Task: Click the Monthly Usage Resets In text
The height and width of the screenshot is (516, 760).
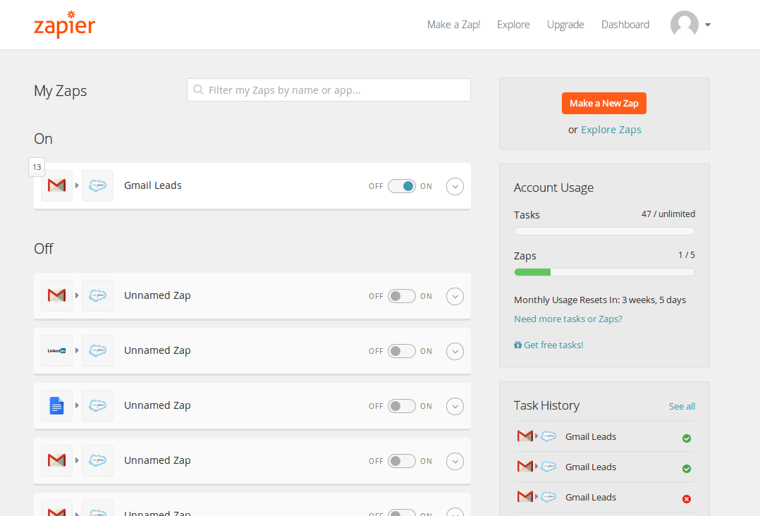Action: point(599,300)
